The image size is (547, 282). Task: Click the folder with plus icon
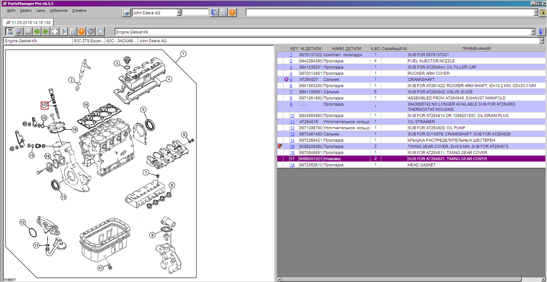click(543, 12)
